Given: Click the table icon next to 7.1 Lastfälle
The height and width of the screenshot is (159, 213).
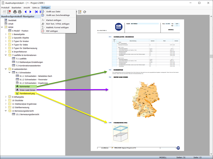Looking at the screenshot, I should point(13,59).
